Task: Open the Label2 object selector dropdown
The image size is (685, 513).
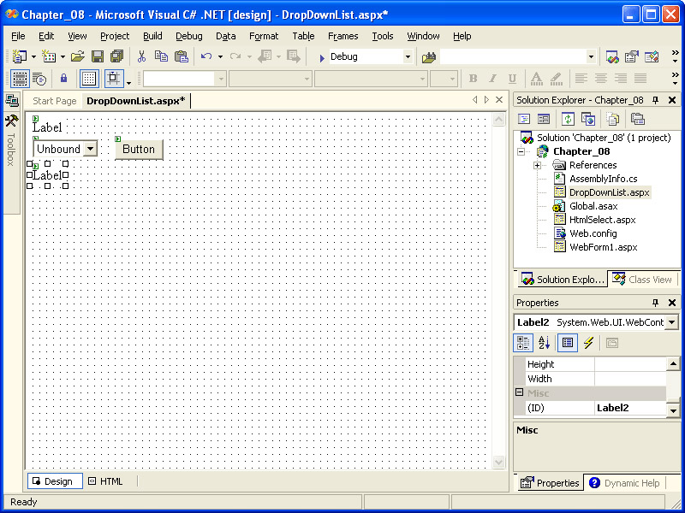Action: 670,322
